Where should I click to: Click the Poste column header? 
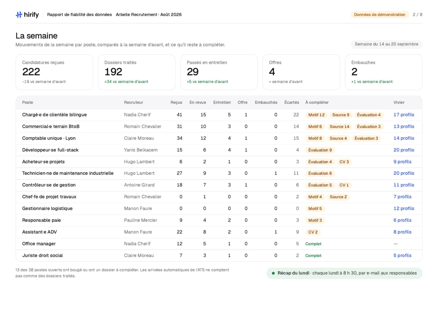(x=28, y=102)
